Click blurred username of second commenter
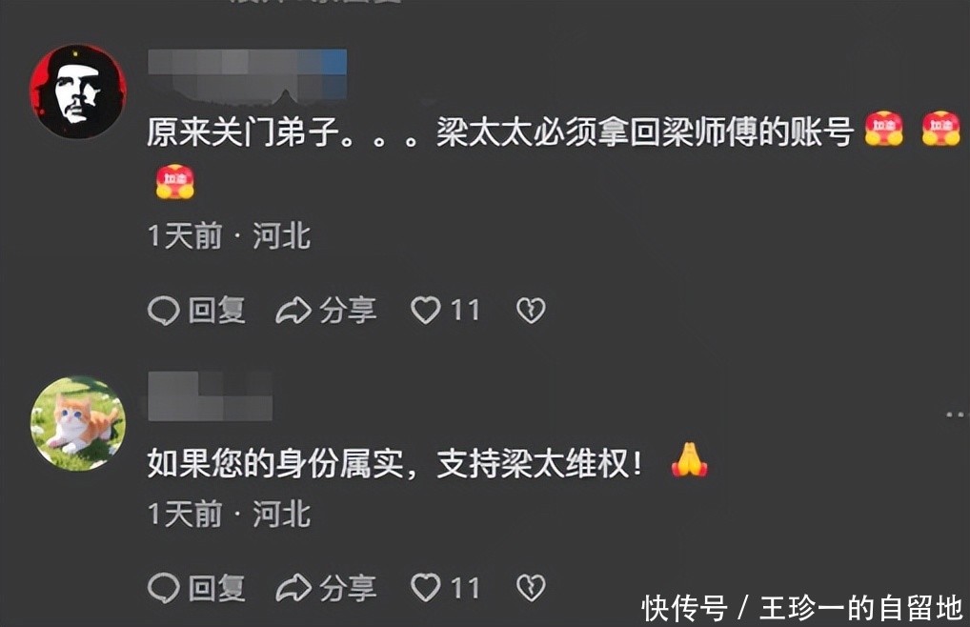970x627 pixels. 211,396
